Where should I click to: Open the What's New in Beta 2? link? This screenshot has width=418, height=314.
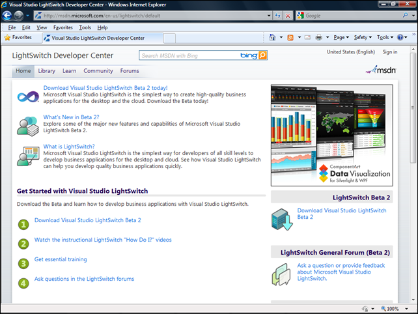(x=71, y=117)
